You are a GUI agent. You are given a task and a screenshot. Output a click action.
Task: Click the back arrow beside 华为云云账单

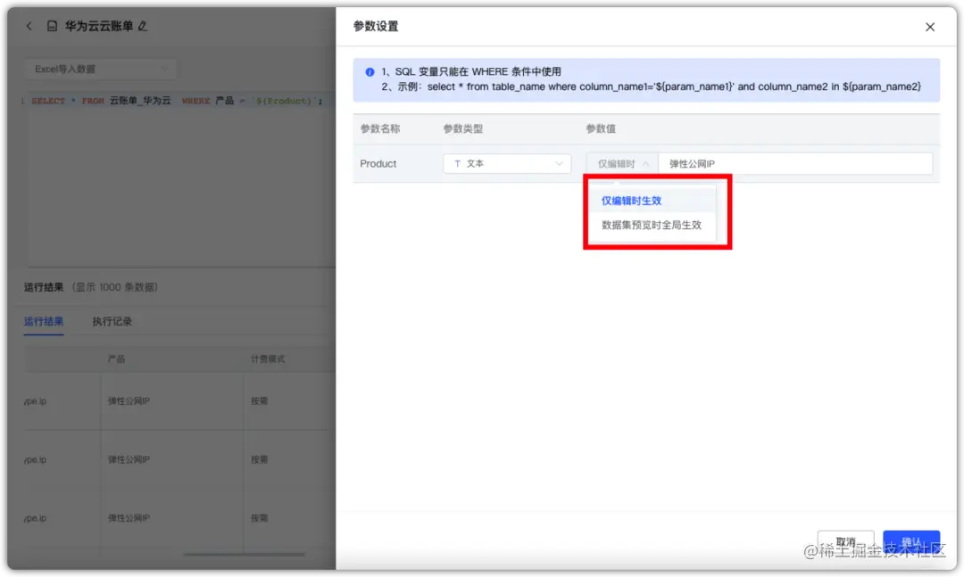coord(29,26)
